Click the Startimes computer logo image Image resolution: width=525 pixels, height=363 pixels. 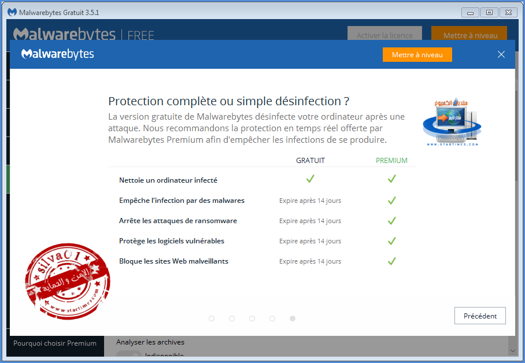(x=450, y=123)
